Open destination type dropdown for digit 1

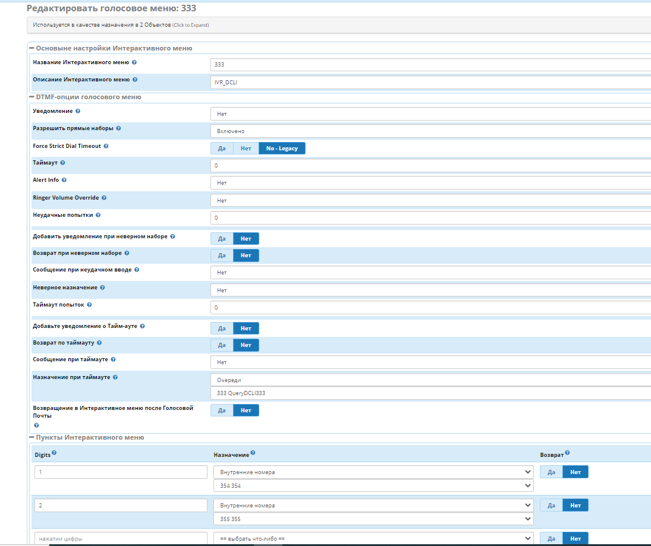tap(373, 472)
